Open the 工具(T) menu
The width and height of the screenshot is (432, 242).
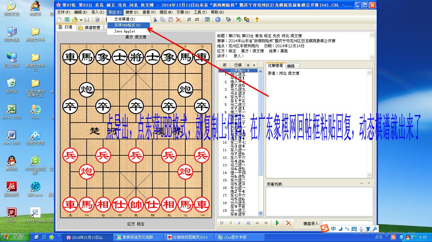click(200, 12)
